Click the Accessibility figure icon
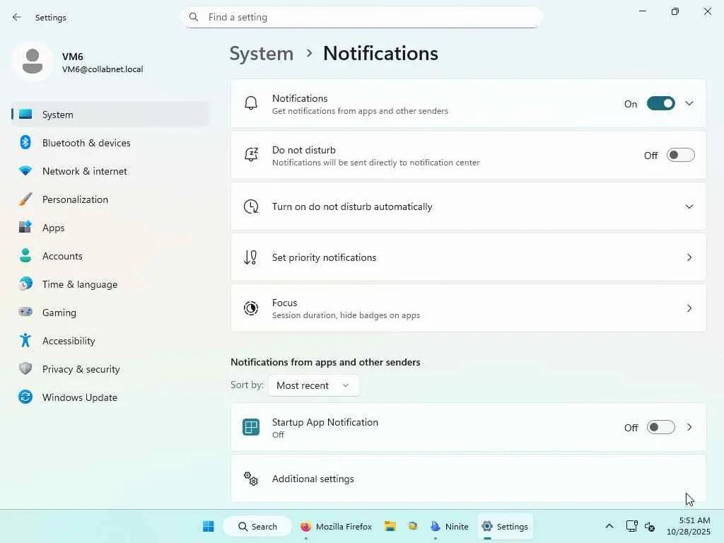724x543 pixels. pyautogui.click(x=25, y=341)
